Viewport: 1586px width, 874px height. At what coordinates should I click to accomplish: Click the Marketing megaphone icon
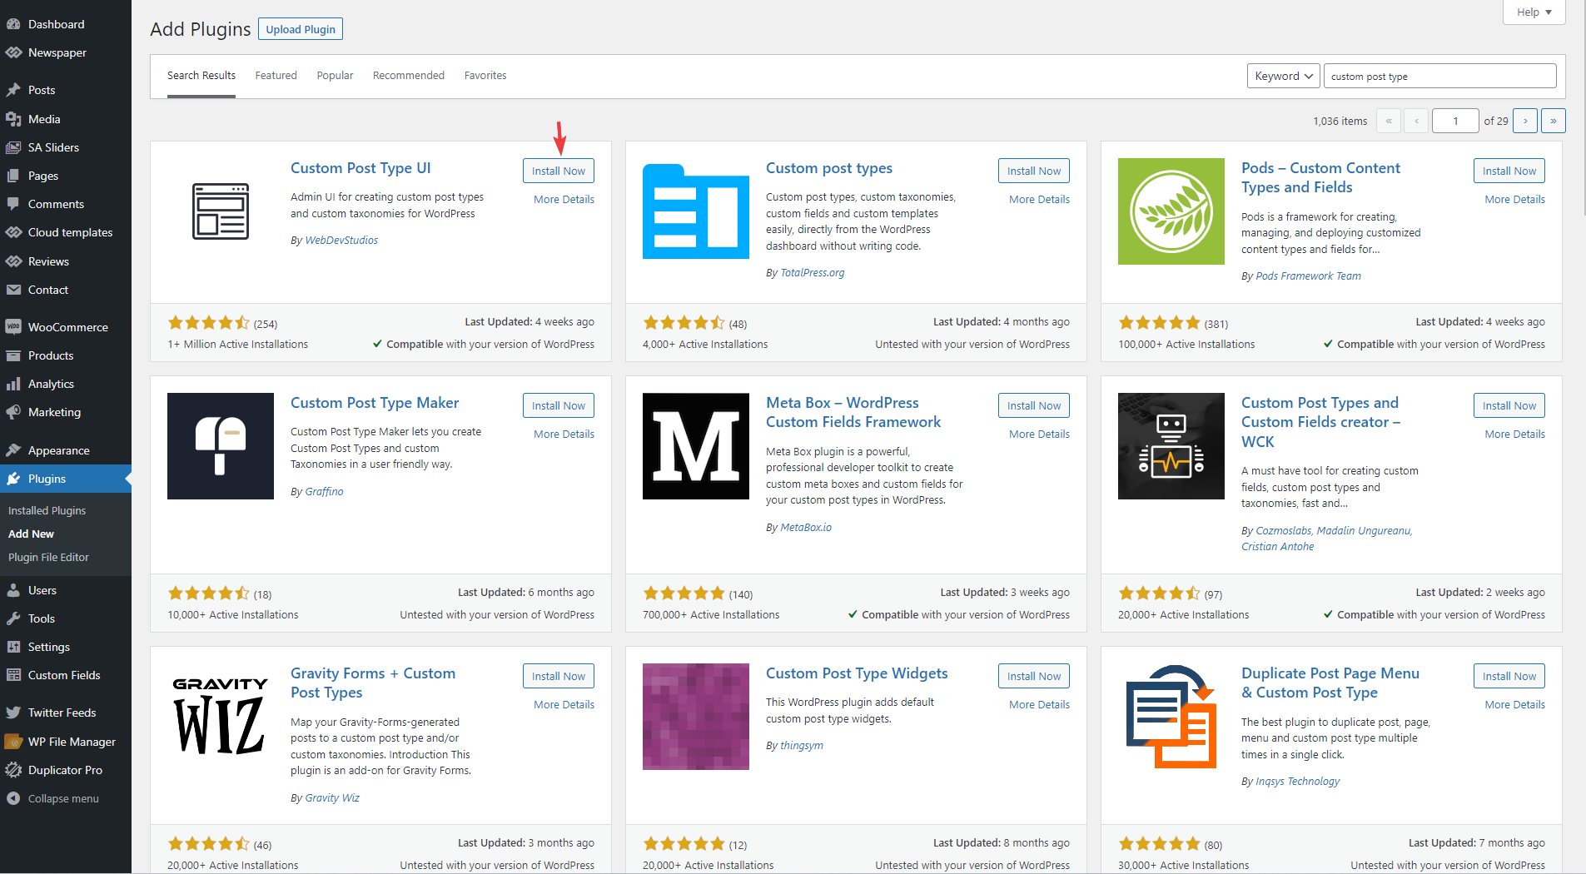(x=13, y=412)
